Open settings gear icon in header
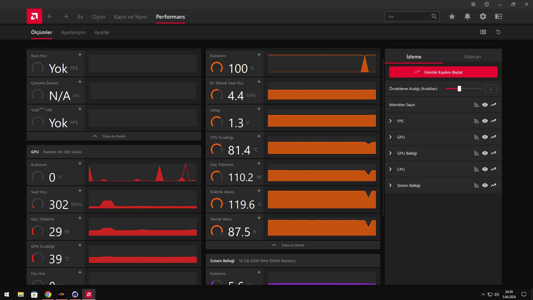 coord(483,16)
